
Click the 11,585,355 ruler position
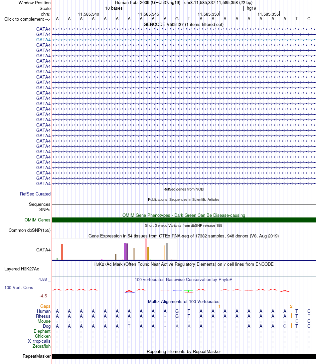tap(268, 14)
